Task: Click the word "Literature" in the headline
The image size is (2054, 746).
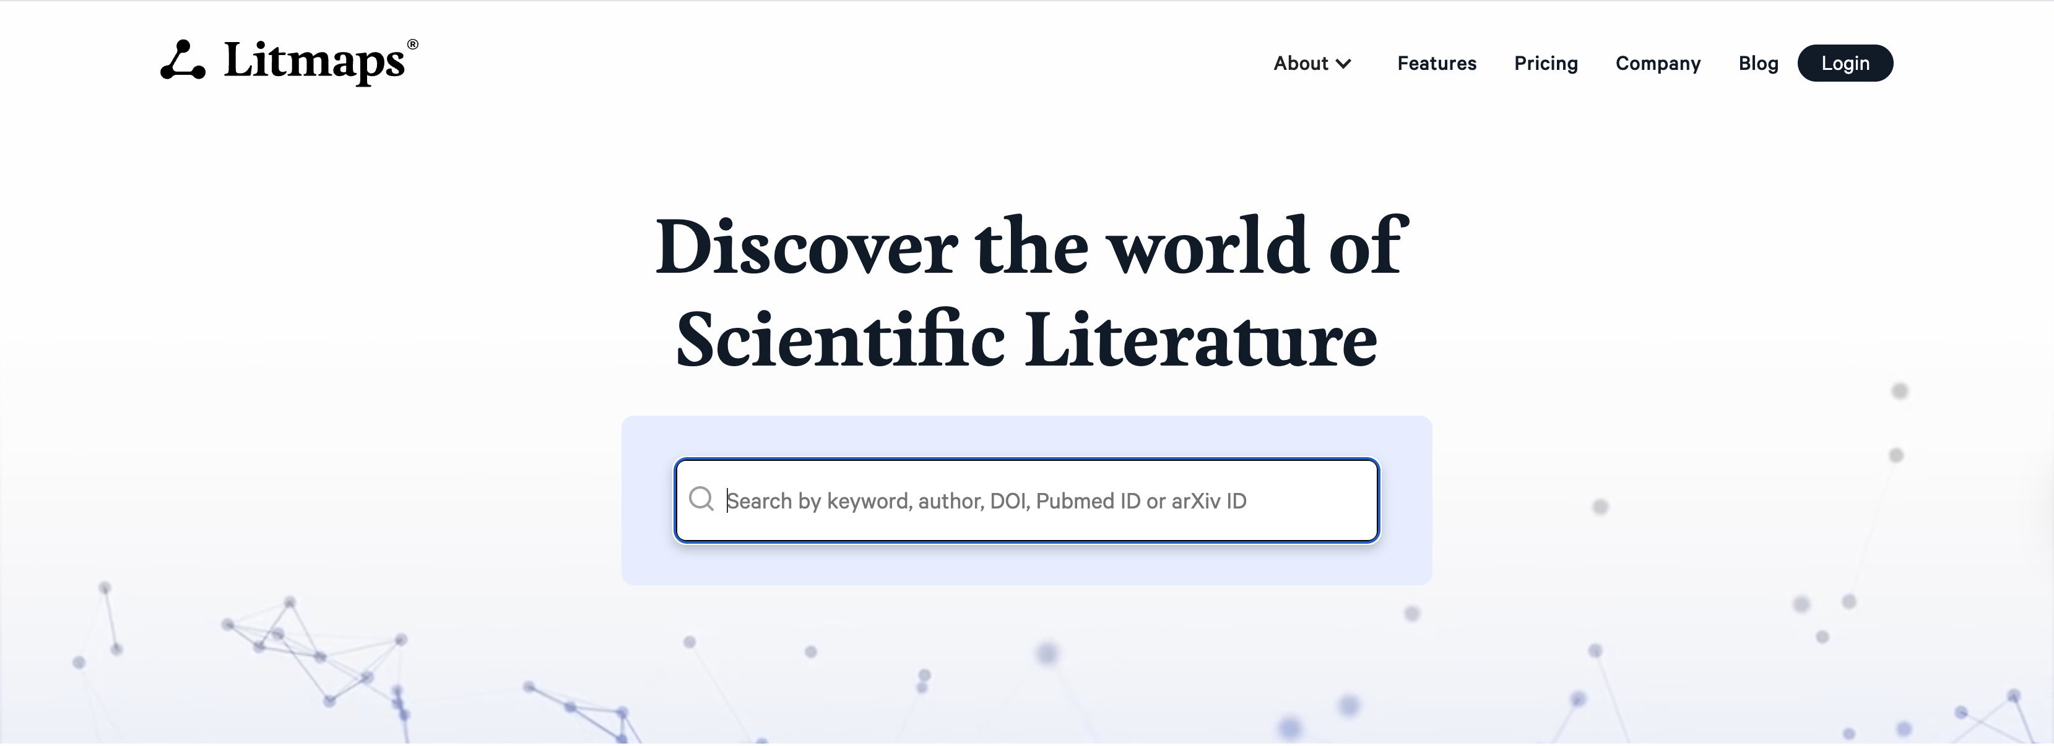Action: tap(1201, 341)
